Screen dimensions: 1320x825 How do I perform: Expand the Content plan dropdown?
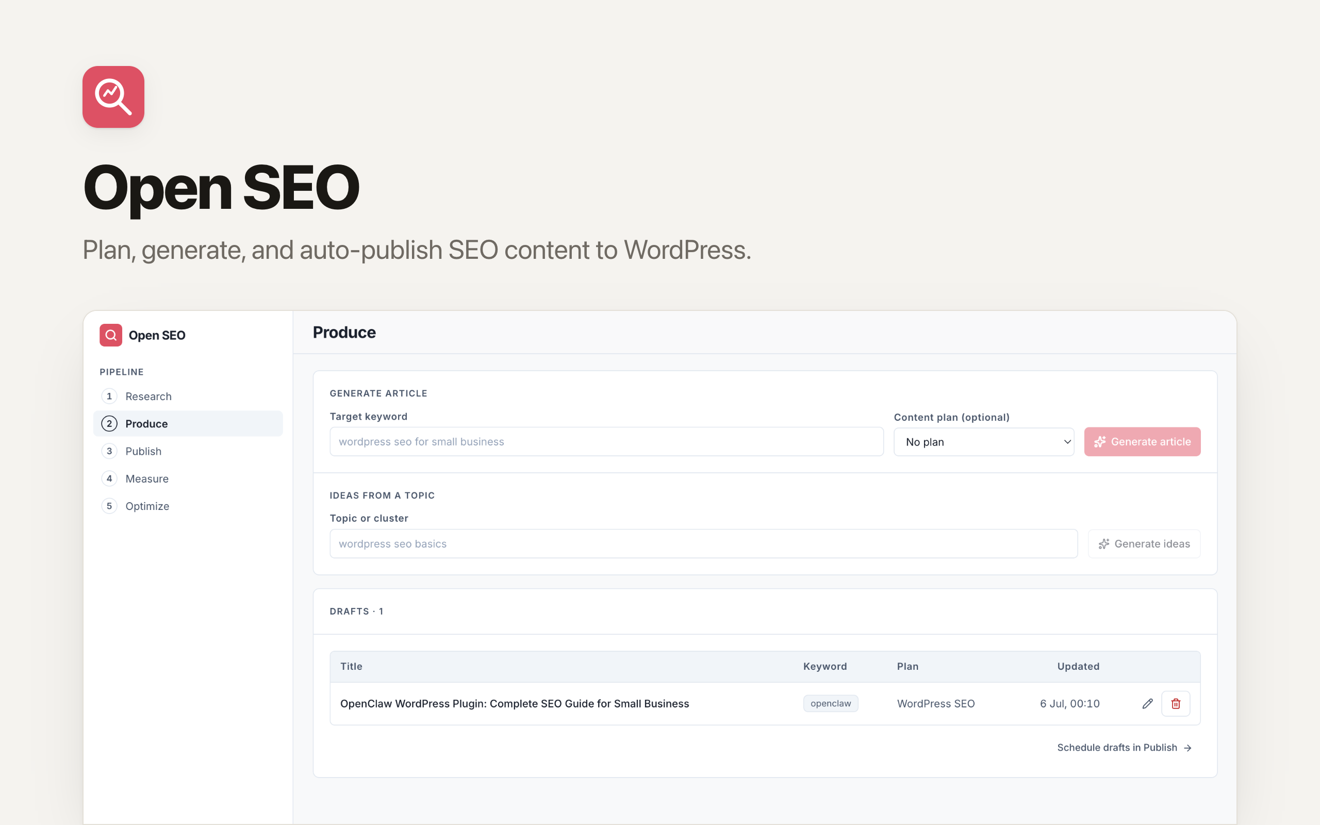click(x=984, y=442)
